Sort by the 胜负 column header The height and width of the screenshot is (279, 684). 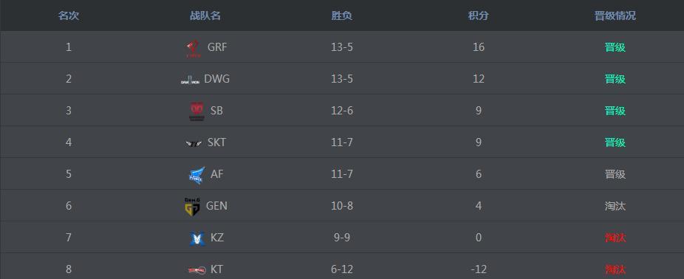click(341, 15)
